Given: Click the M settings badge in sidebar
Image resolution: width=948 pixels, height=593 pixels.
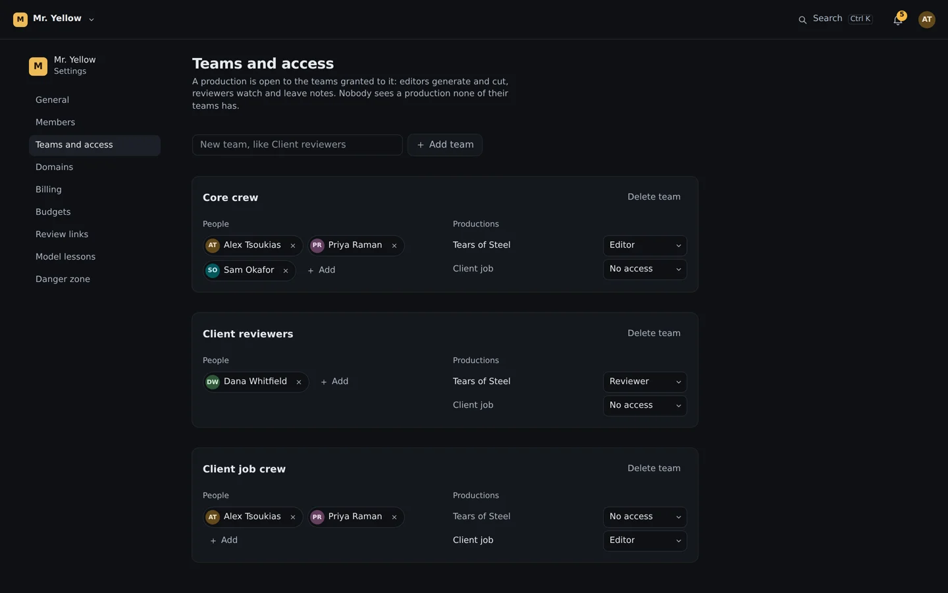Looking at the screenshot, I should (38, 66).
